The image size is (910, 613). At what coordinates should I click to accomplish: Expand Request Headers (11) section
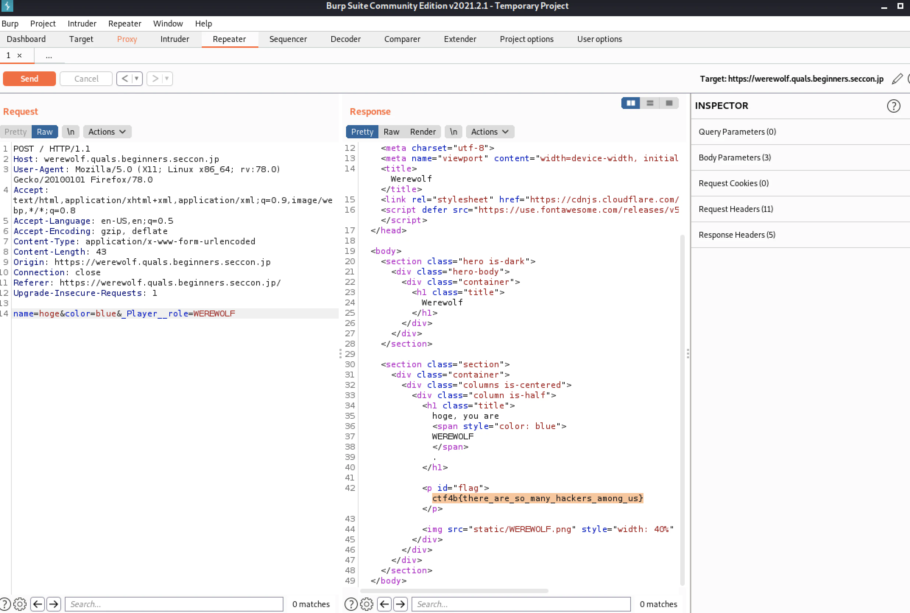[800, 209]
